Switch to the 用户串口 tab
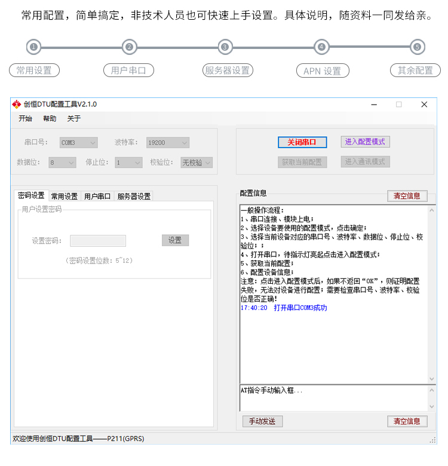The width and height of the screenshot is (448, 466). [x=97, y=196]
